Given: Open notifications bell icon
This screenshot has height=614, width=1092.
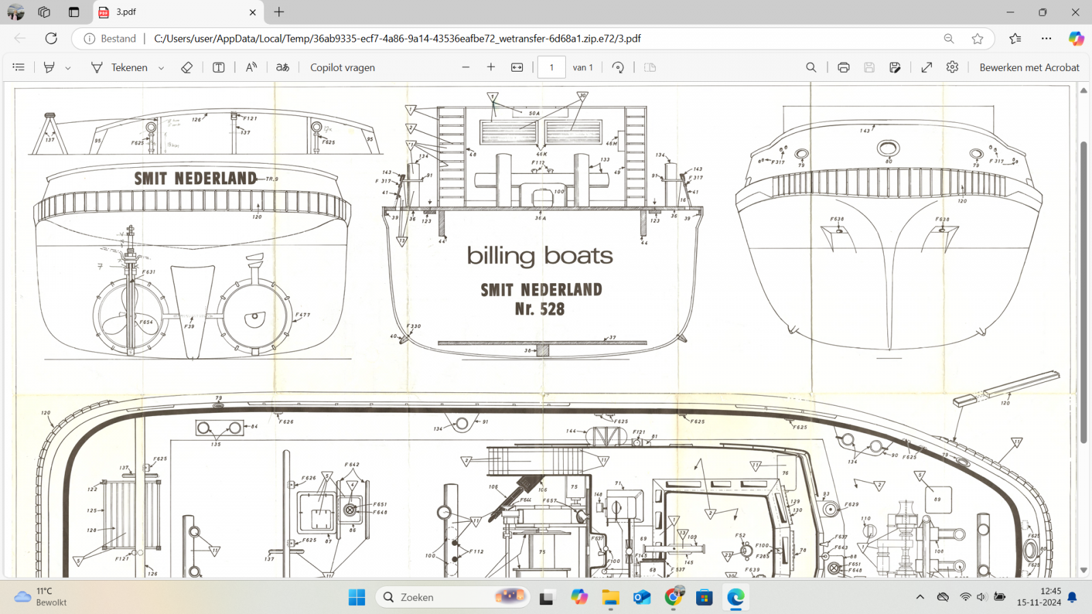Looking at the screenshot, I should tap(1072, 597).
